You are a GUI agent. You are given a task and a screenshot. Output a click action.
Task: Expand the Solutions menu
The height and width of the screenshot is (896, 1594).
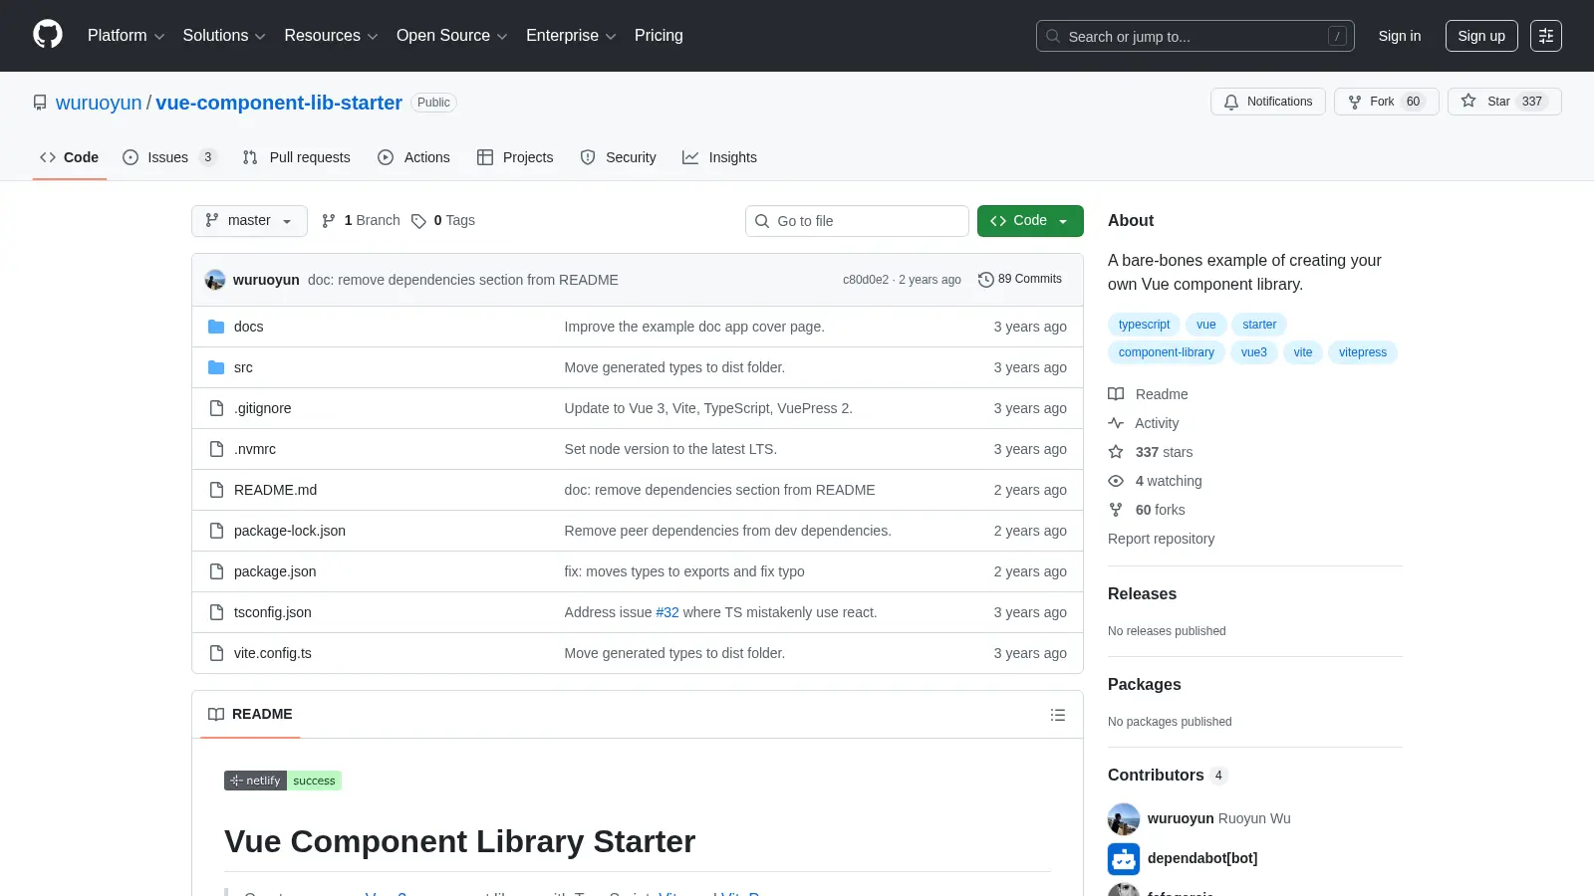(x=224, y=36)
